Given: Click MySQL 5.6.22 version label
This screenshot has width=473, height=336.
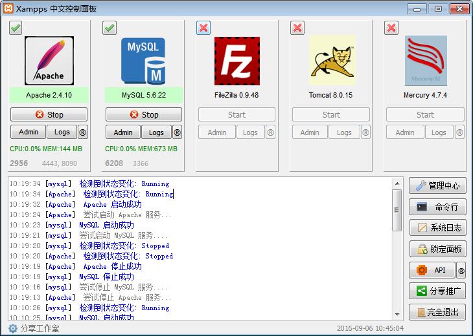Looking at the screenshot, I should pos(144,96).
